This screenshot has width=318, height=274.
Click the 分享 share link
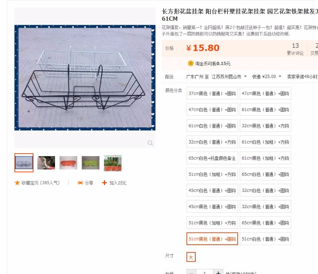pos(89,183)
